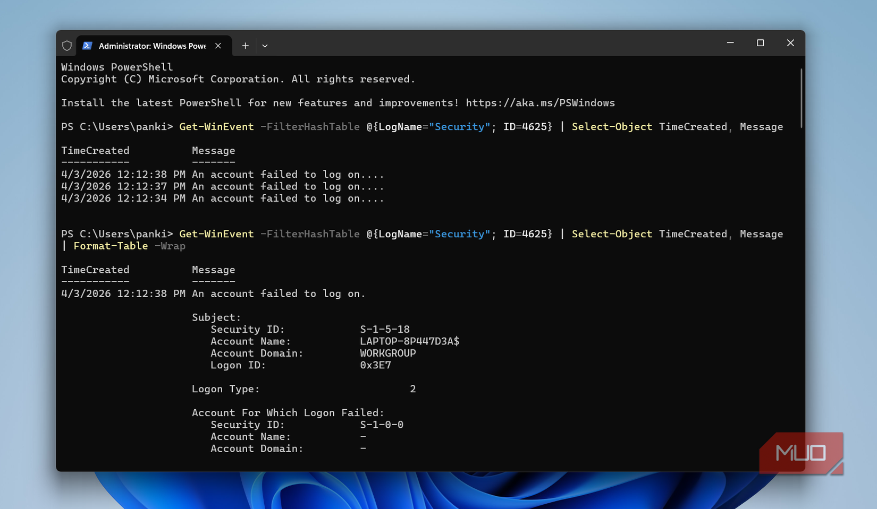Close the Administrator: Windows PowerShell tab
The image size is (877, 509).
218,46
